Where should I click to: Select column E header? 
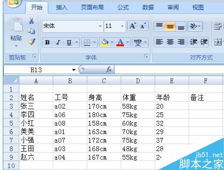(172, 81)
